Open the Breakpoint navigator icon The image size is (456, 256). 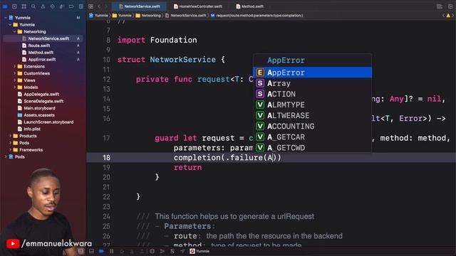click(71, 6)
